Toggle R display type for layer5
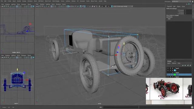The width and height of the screenshot is (194, 109). tap(172, 68)
